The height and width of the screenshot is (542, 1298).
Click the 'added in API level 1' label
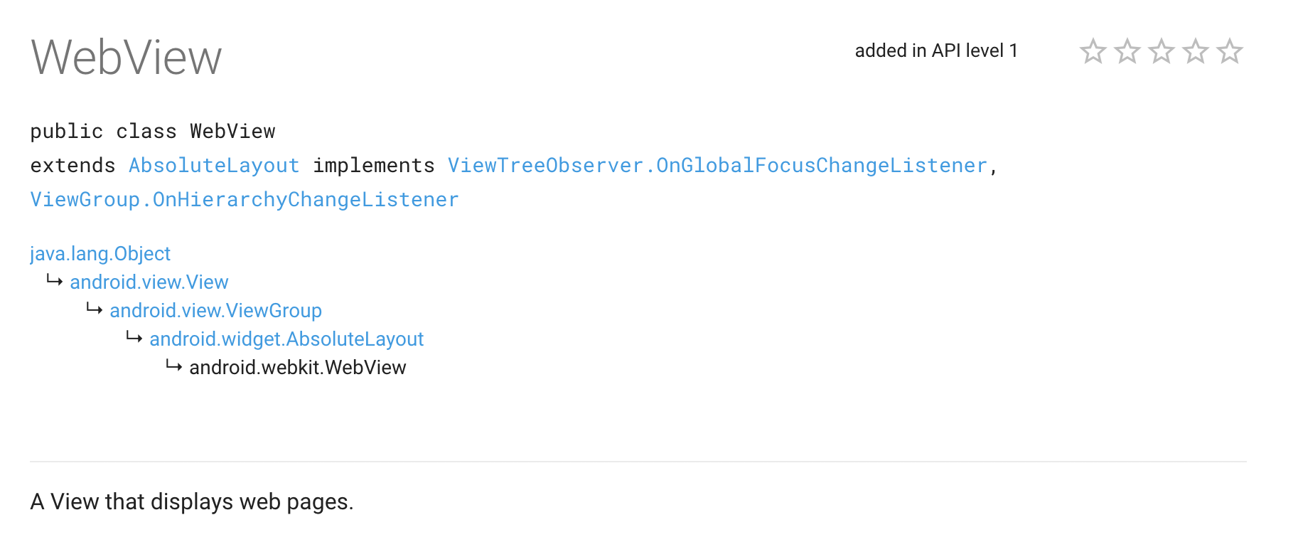coord(936,51)
